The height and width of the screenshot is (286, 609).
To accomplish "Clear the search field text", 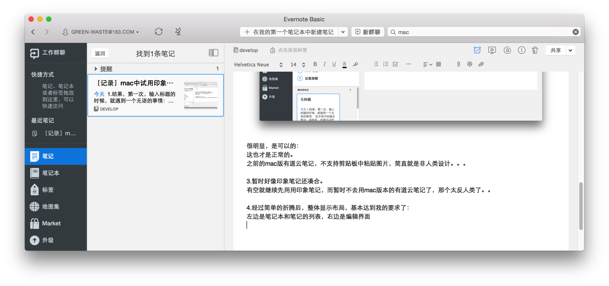I will [575, 32].
